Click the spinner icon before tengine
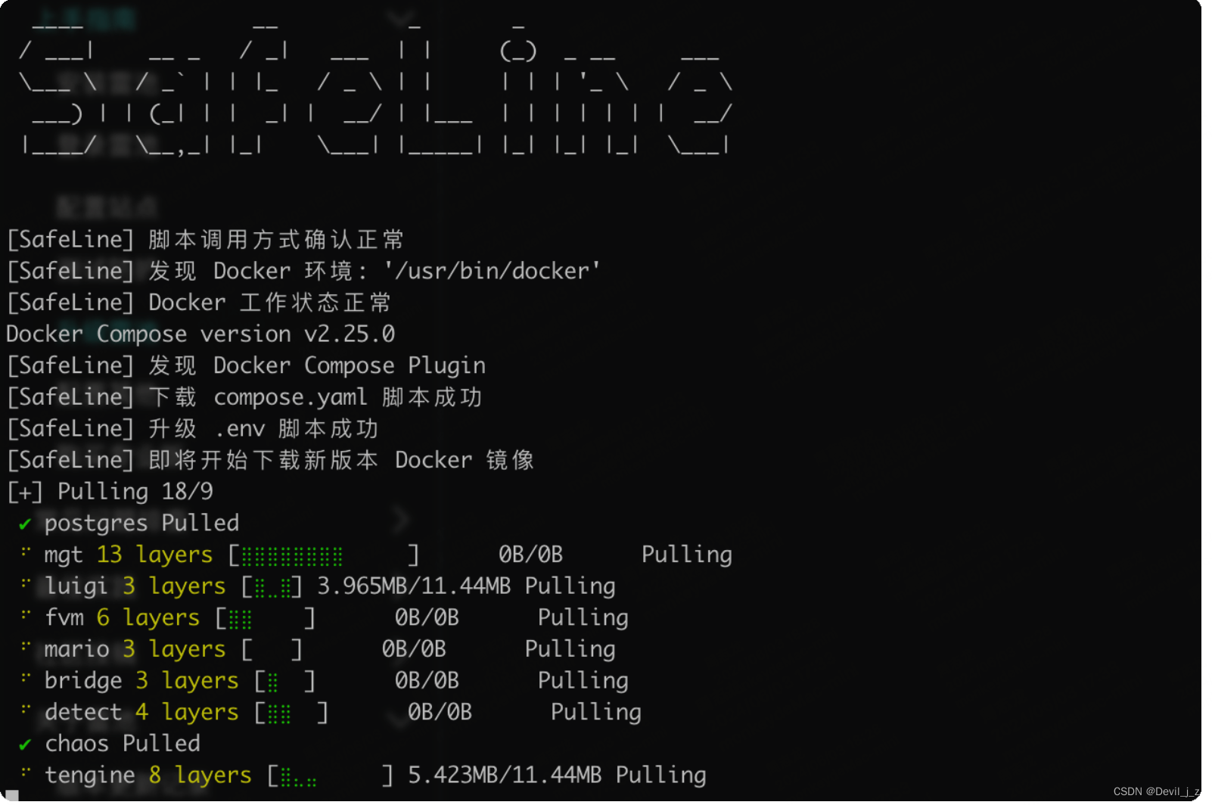Viewport: 1212px width, 805px height. [26, 772]
